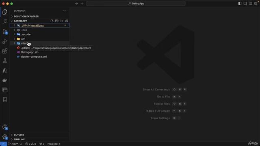The height and width of the screenshot is (146, 260).
Task: Toggle the bottom panel layout icon
Action: point(245,4)
